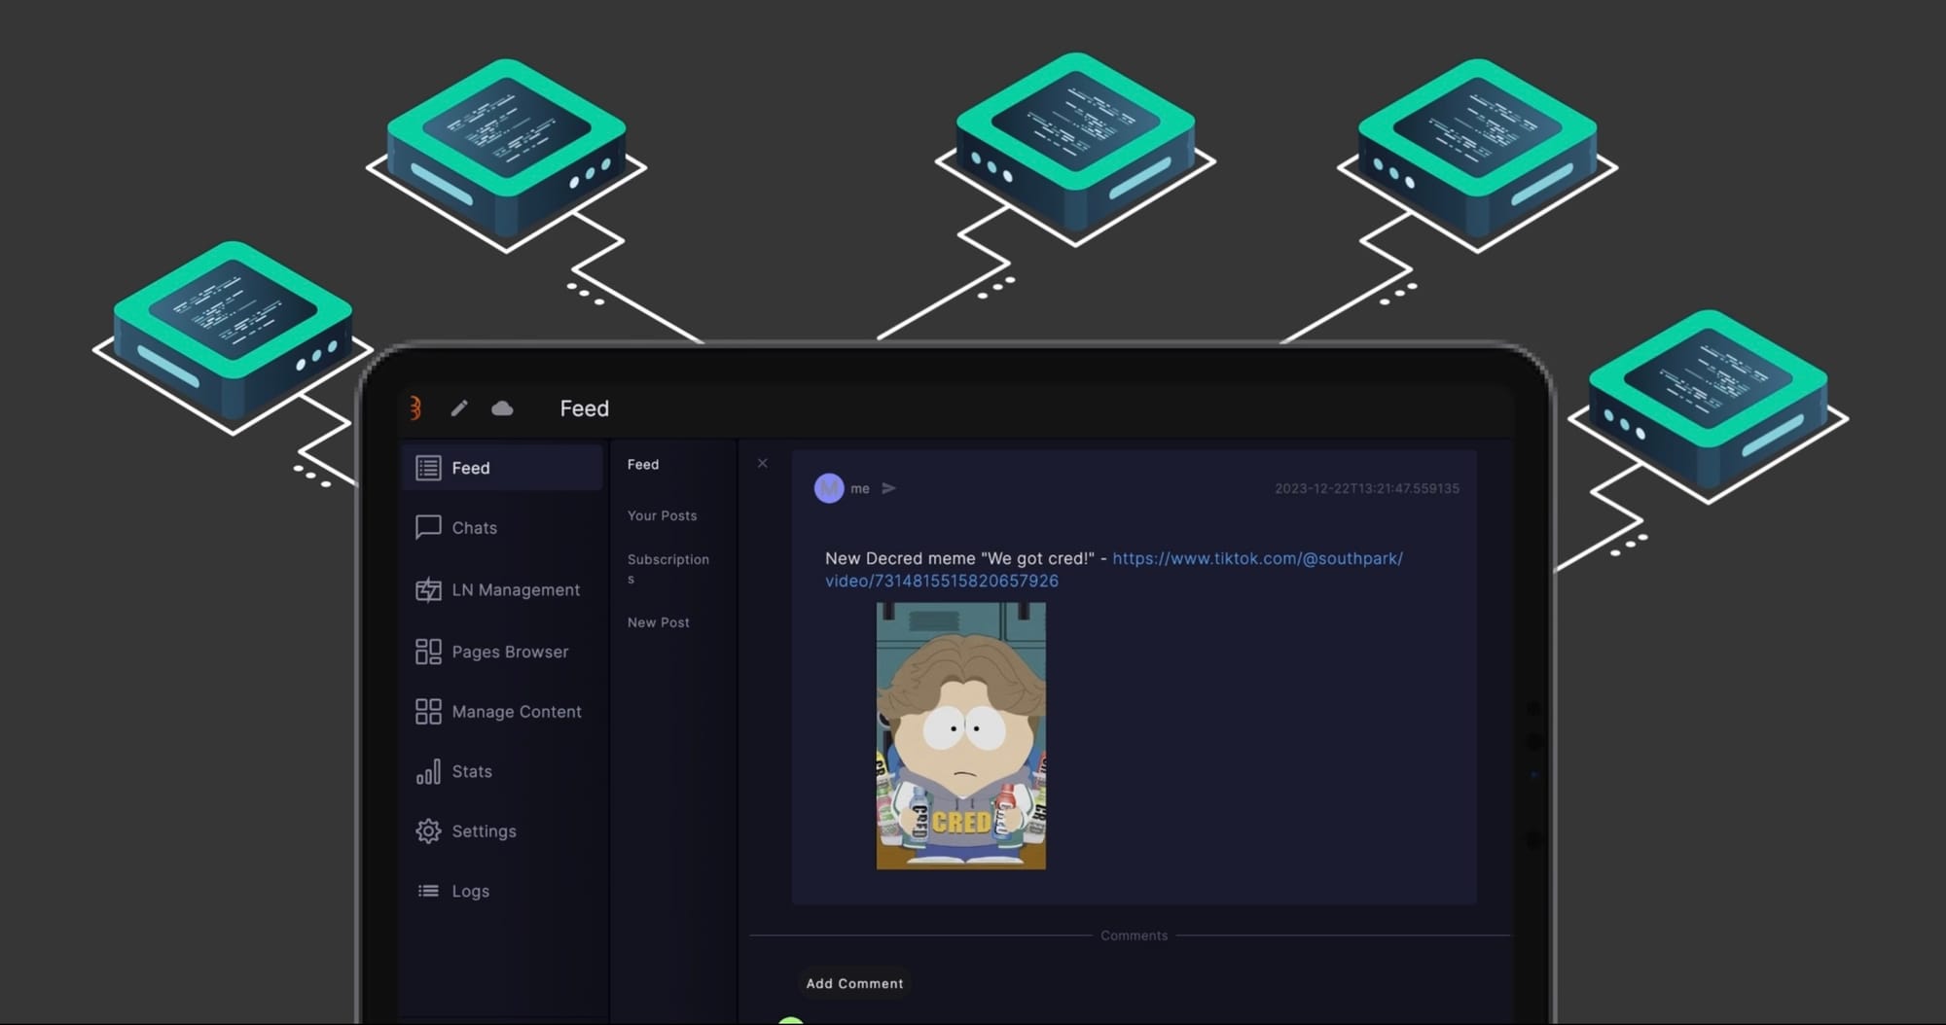Switch to the Subscriptions tab

point(668,568)
